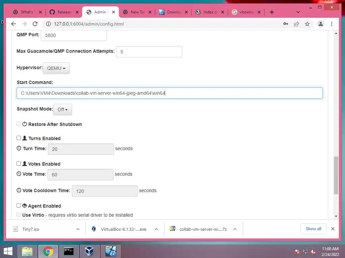This screenshot has width=345, height=258.
Task: Enable the Turns Enabled checkbox
Action: click(19, 138)
